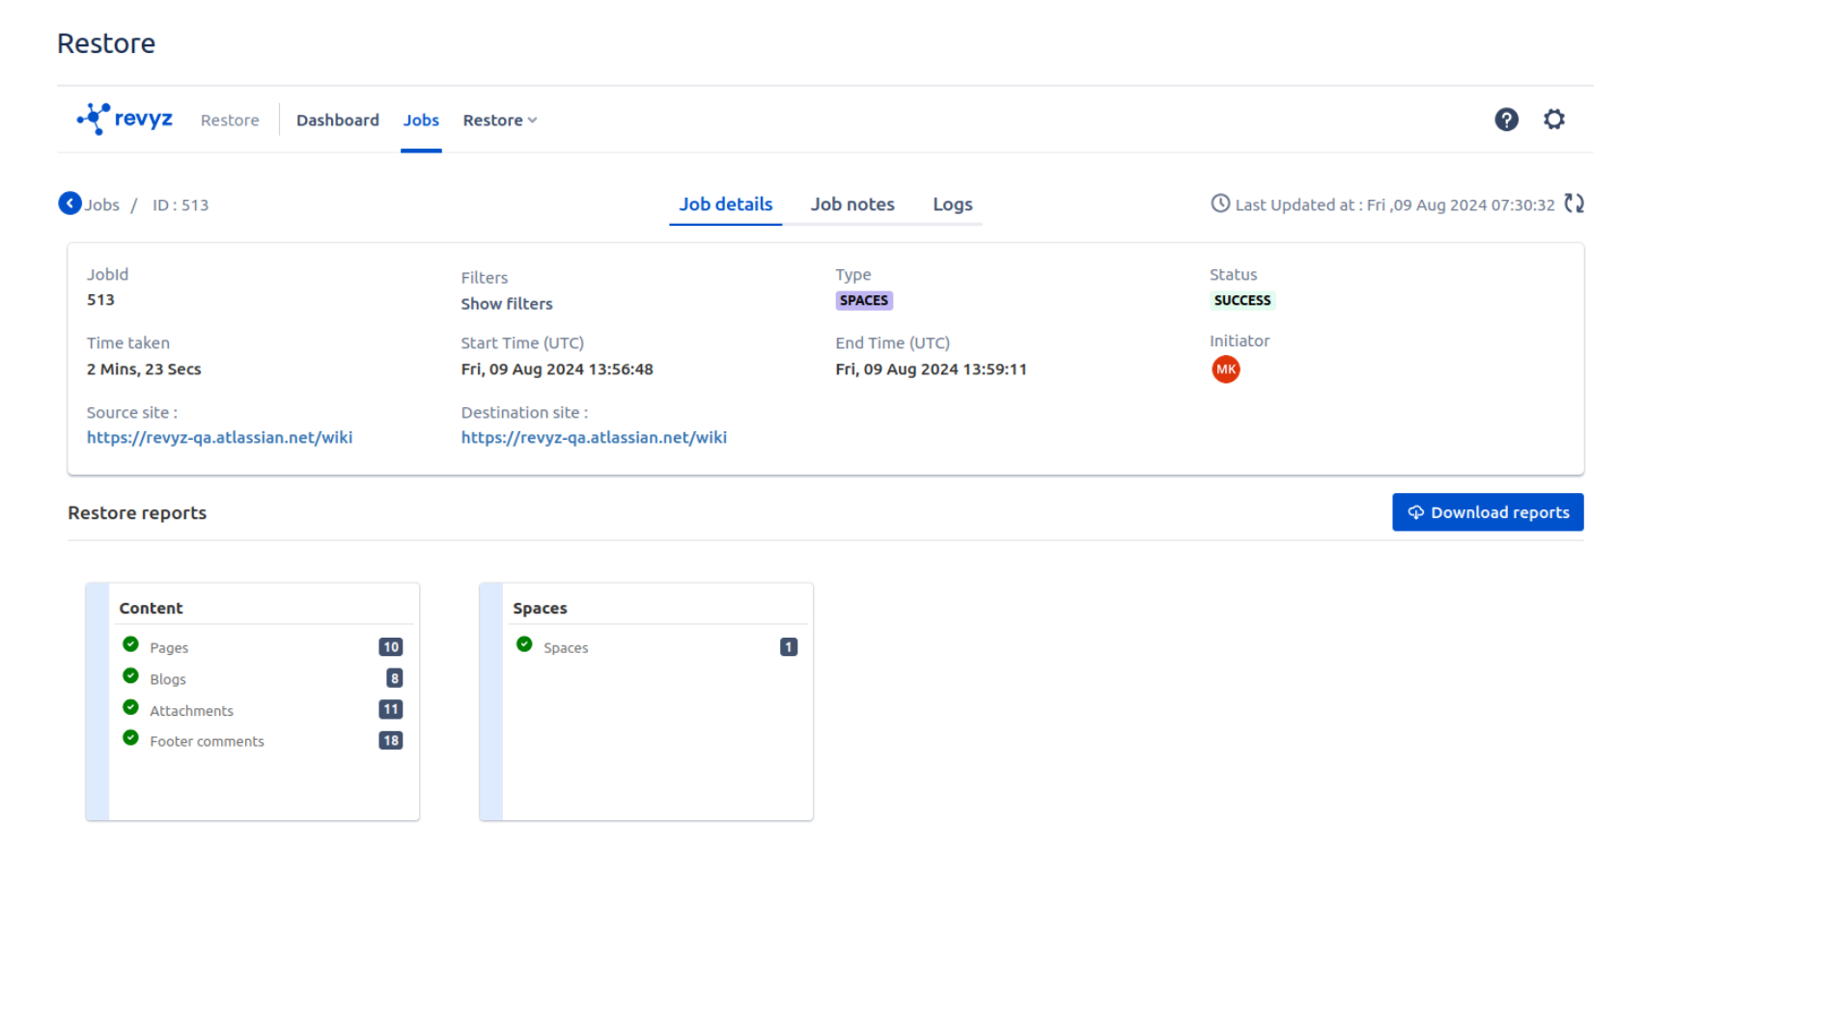This screenshot has height=1011, width=1841.
Task: Click the clock icon before Last Updated
Action: pyautogui.click(x=1220, y=204)
